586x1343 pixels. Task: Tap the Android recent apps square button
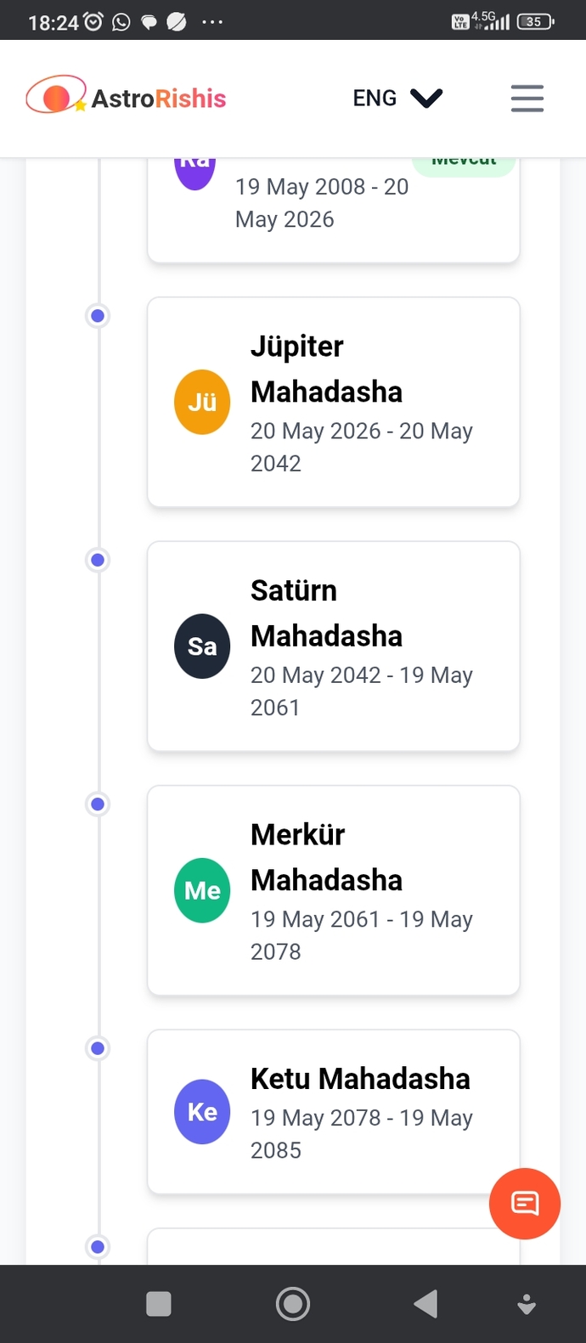(159, 1304)
